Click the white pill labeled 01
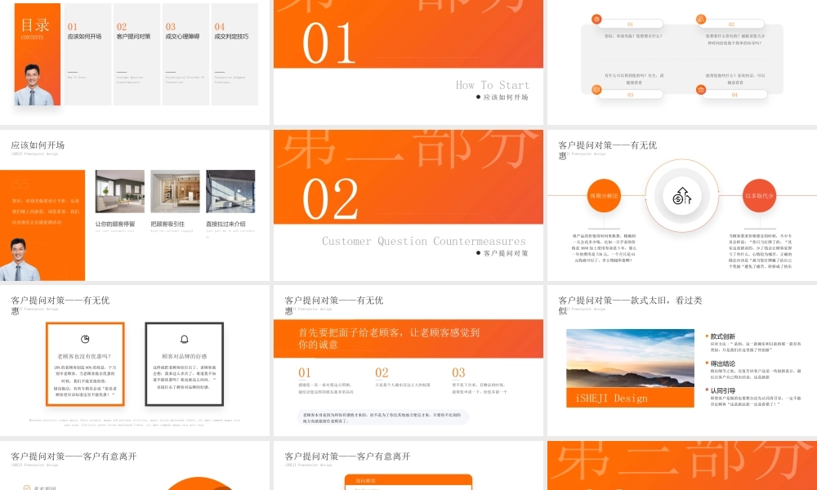This screenshot has height=490, width=817. (x=631, y=24)
